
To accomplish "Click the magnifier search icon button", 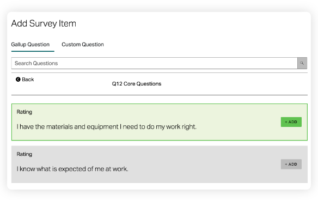I will [x=302, y=63].
